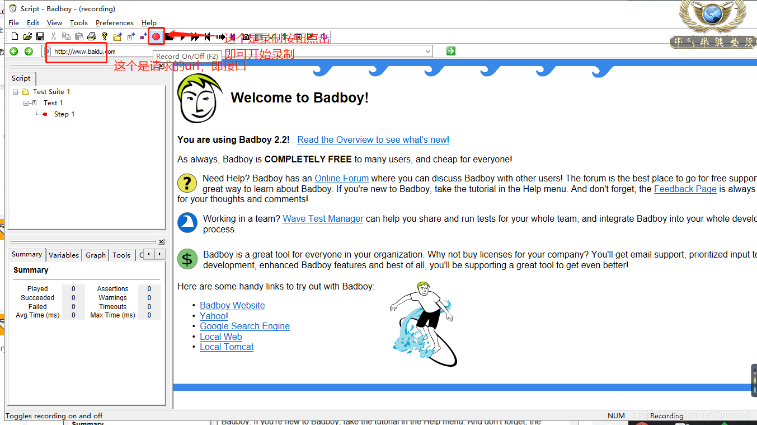This screenshot has width=757, height=425.
Task: Open the Local Web link
Action: click(220, 337)
